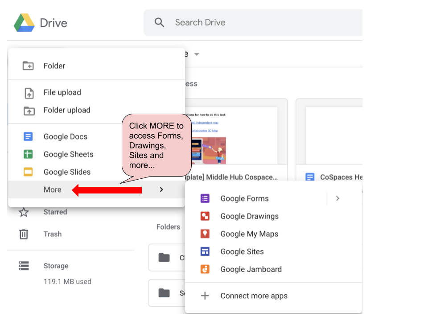
Task: Select Connect more apps
Action: click(x=273, y=296)
